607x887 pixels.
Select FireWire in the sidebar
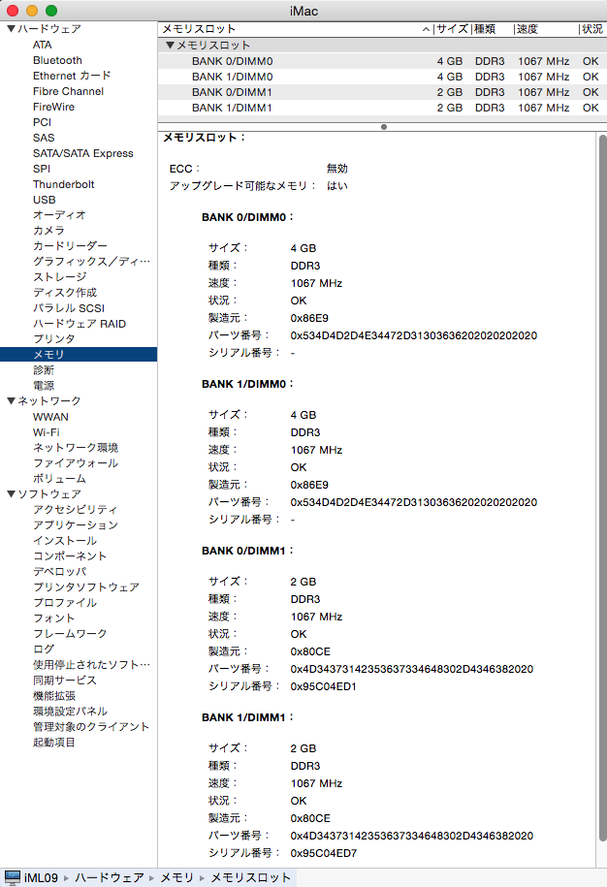click(x=53, y=107)
